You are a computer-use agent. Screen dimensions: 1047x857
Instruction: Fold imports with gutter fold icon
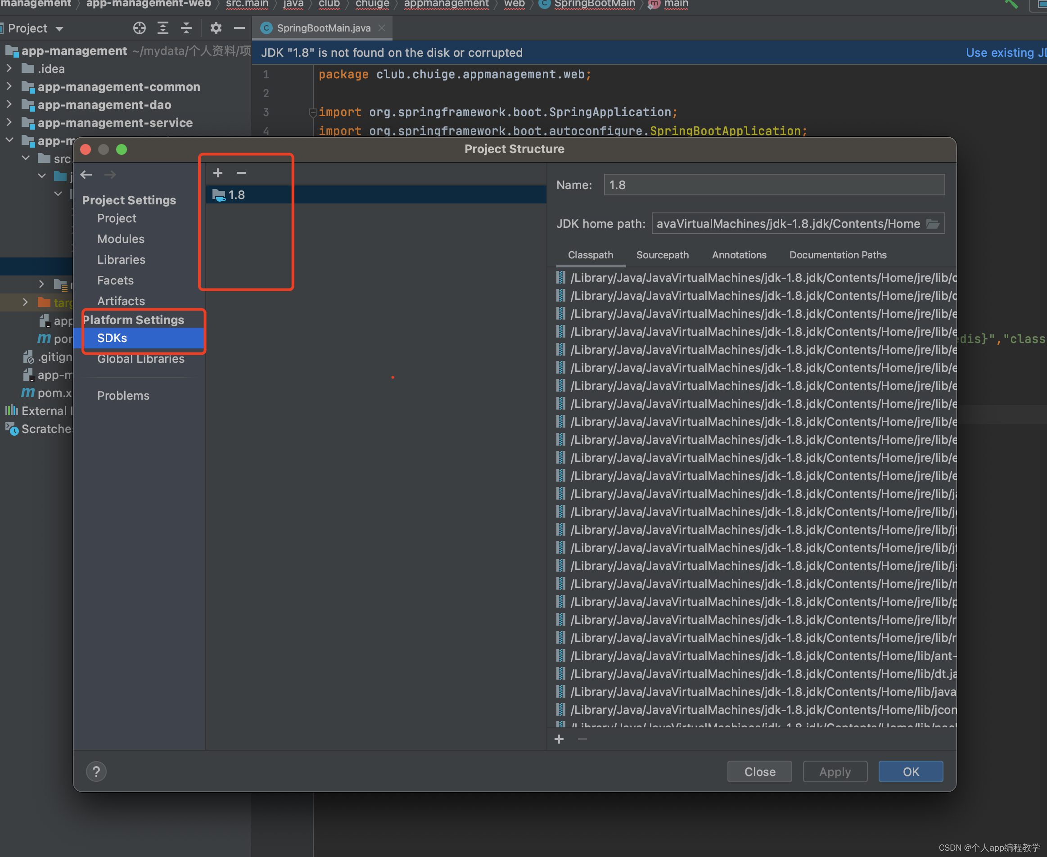[x=312, y=113]
